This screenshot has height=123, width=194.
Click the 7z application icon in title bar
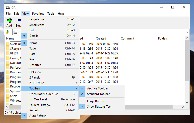[x=8, y=7]
